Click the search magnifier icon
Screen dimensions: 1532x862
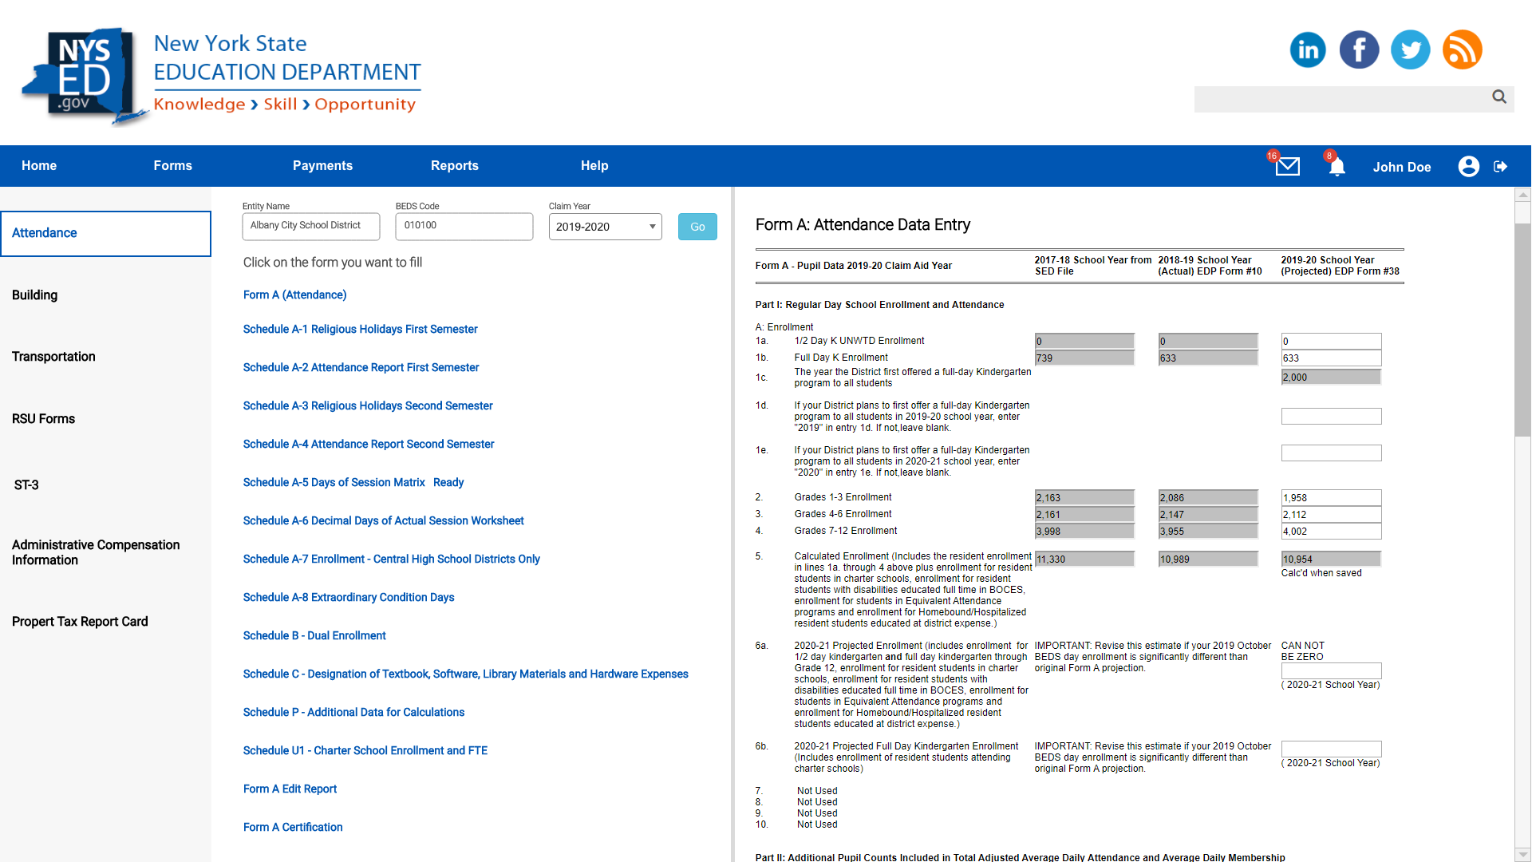click(1499, 97)
